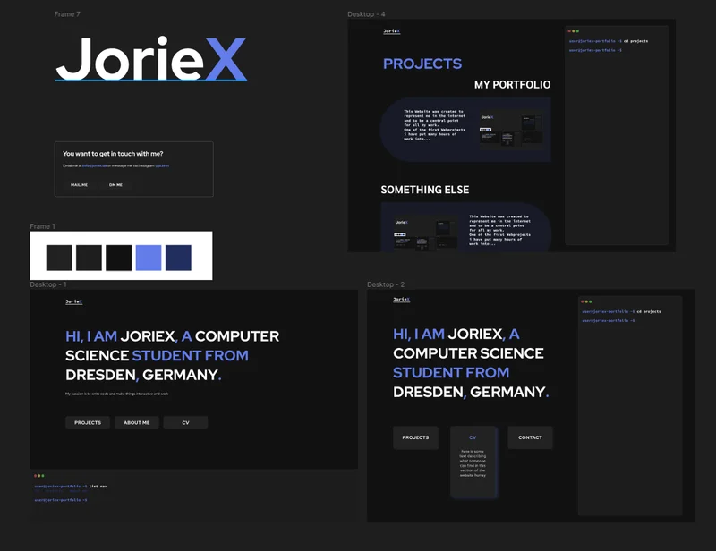The width and height of the screenshot is (716, 551).
Task: Click the red terminal dot in Desktop - 2
Action: pyautogui.click(x=583, y=301)
